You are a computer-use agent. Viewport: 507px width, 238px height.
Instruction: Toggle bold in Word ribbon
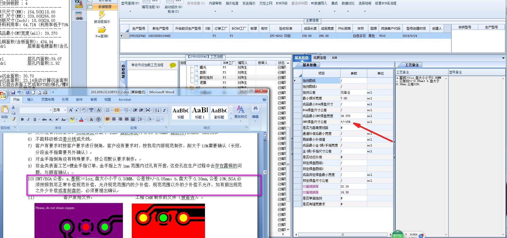coord(22,119)
